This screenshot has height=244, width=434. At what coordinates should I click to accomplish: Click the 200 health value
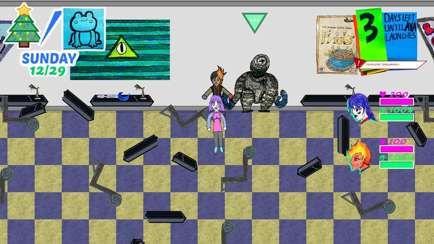pyautogui.click(x=399, y=95)
